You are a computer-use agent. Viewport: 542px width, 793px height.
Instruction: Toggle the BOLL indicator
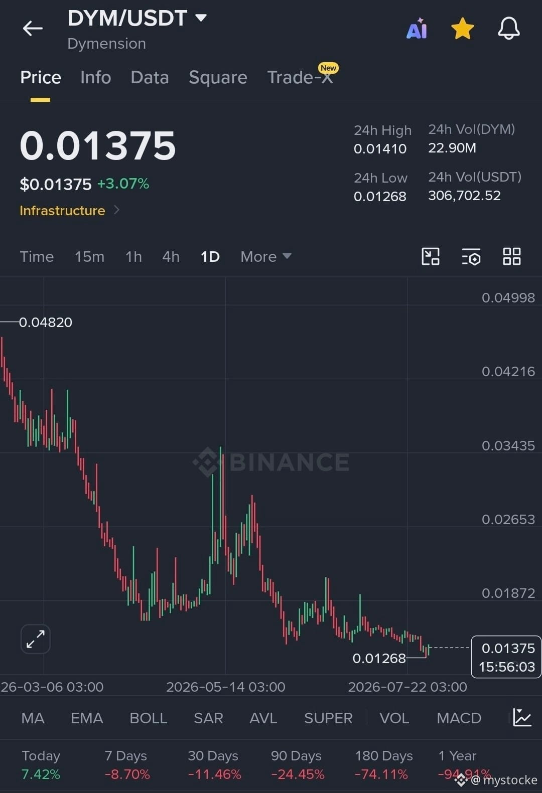coord(149,718)
